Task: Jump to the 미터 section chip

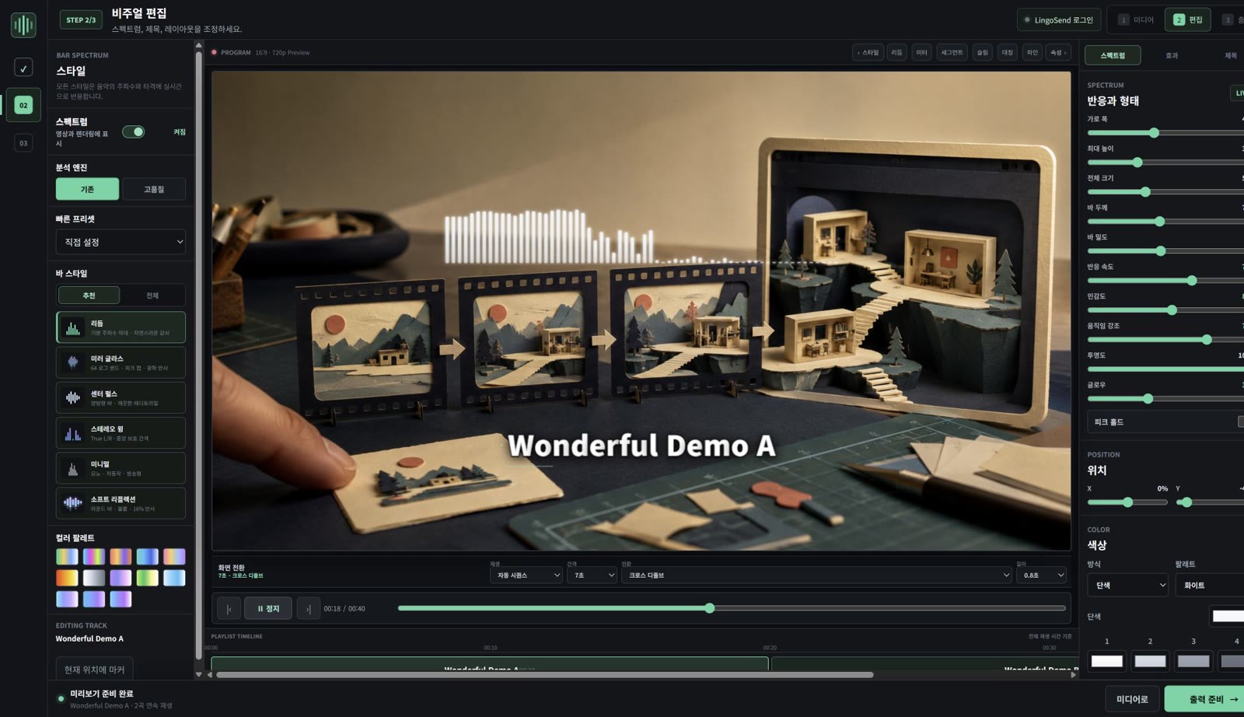Action: [x=922, y=53]
